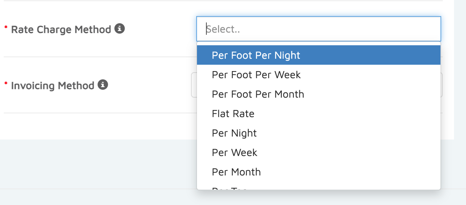Pick the Per Month option
The image size is (466, 205).
(236, 172)
